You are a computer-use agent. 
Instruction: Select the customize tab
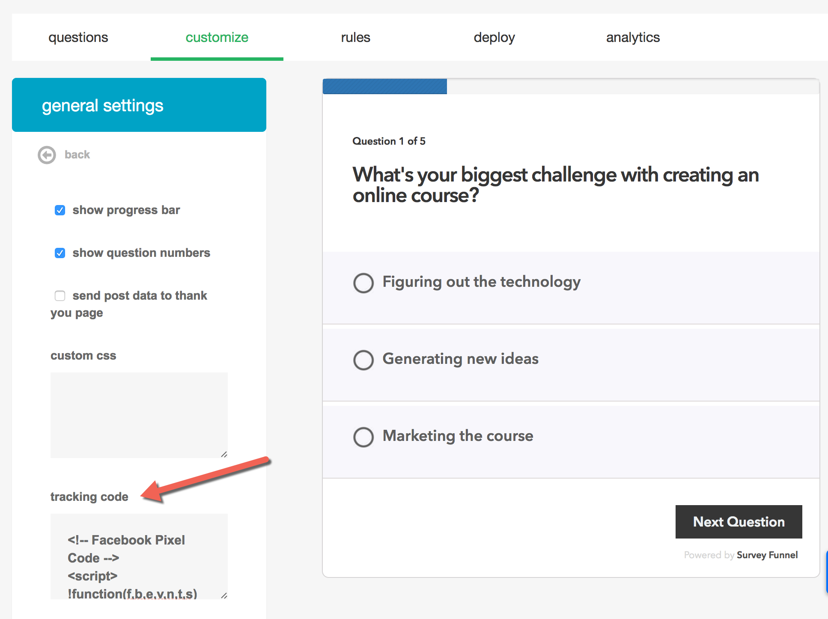point(217,38)
